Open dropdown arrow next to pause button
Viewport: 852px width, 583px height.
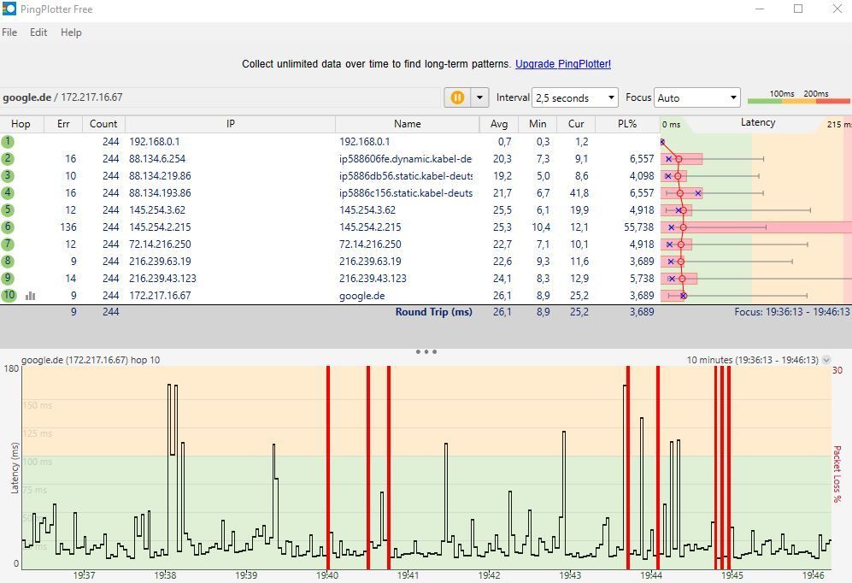click(479, 97)
